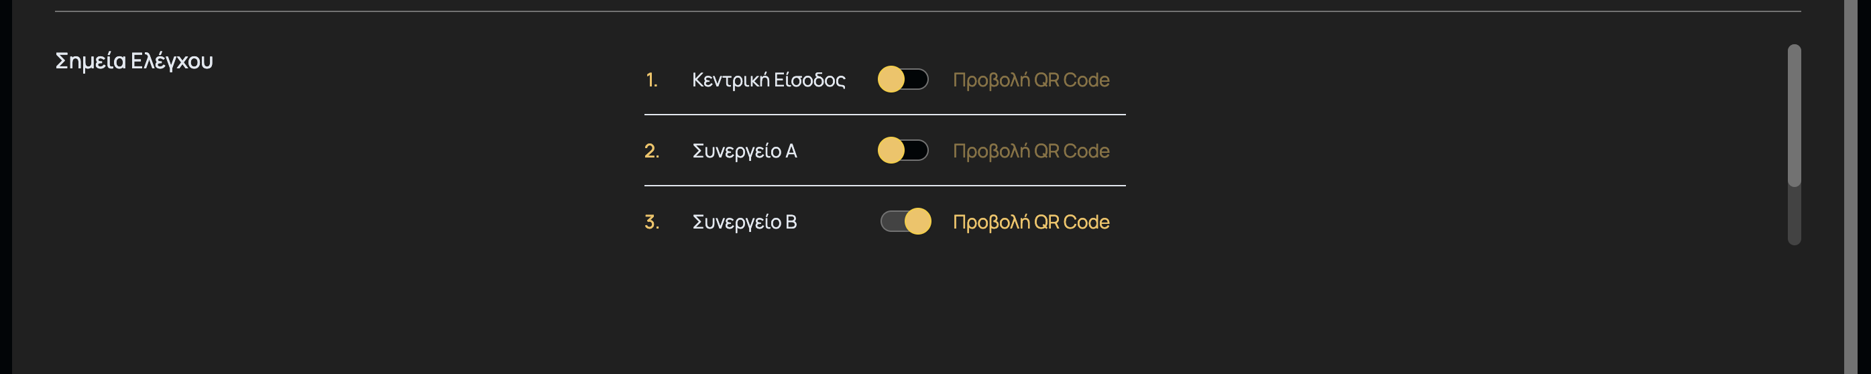Show the QR Code for Συνεργείο Β
Screen dimensions: 1871x374
pos(1031,223)
